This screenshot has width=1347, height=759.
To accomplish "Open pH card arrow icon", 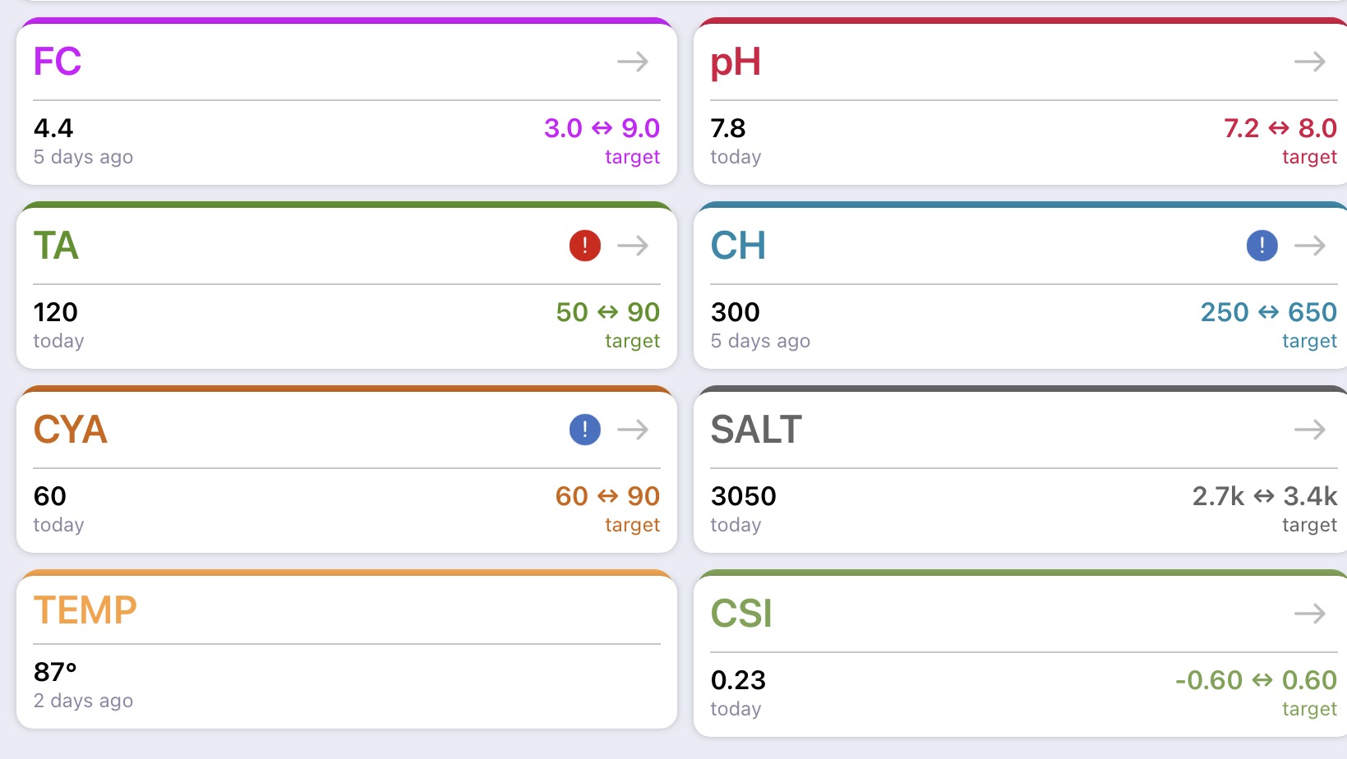I will pyautogui.click(x=1310, y=62).
